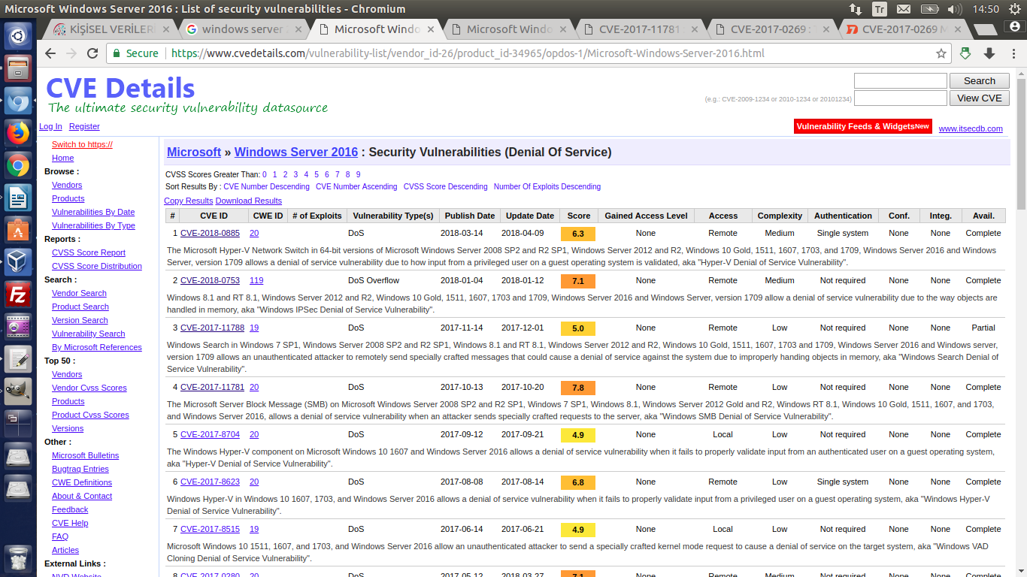Viewport: 1027px width, 577px height.
Task: Open www.itsecdb.com link
Action: [x=971, y=128]
